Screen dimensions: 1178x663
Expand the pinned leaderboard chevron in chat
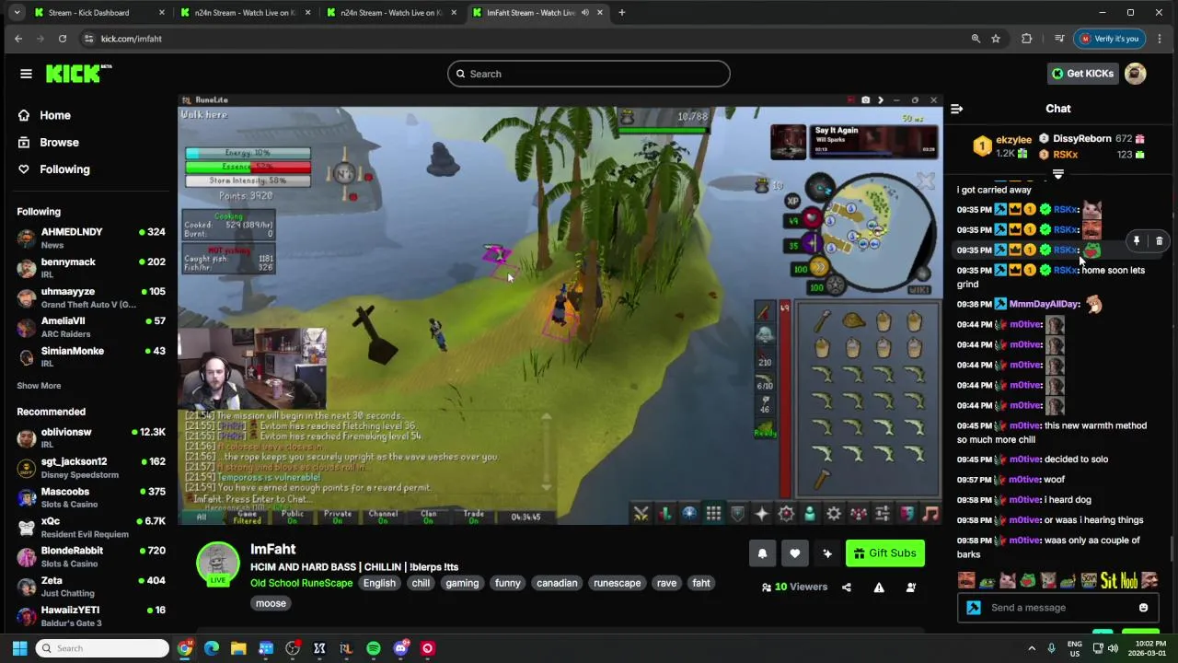(x=1058, y=174)
